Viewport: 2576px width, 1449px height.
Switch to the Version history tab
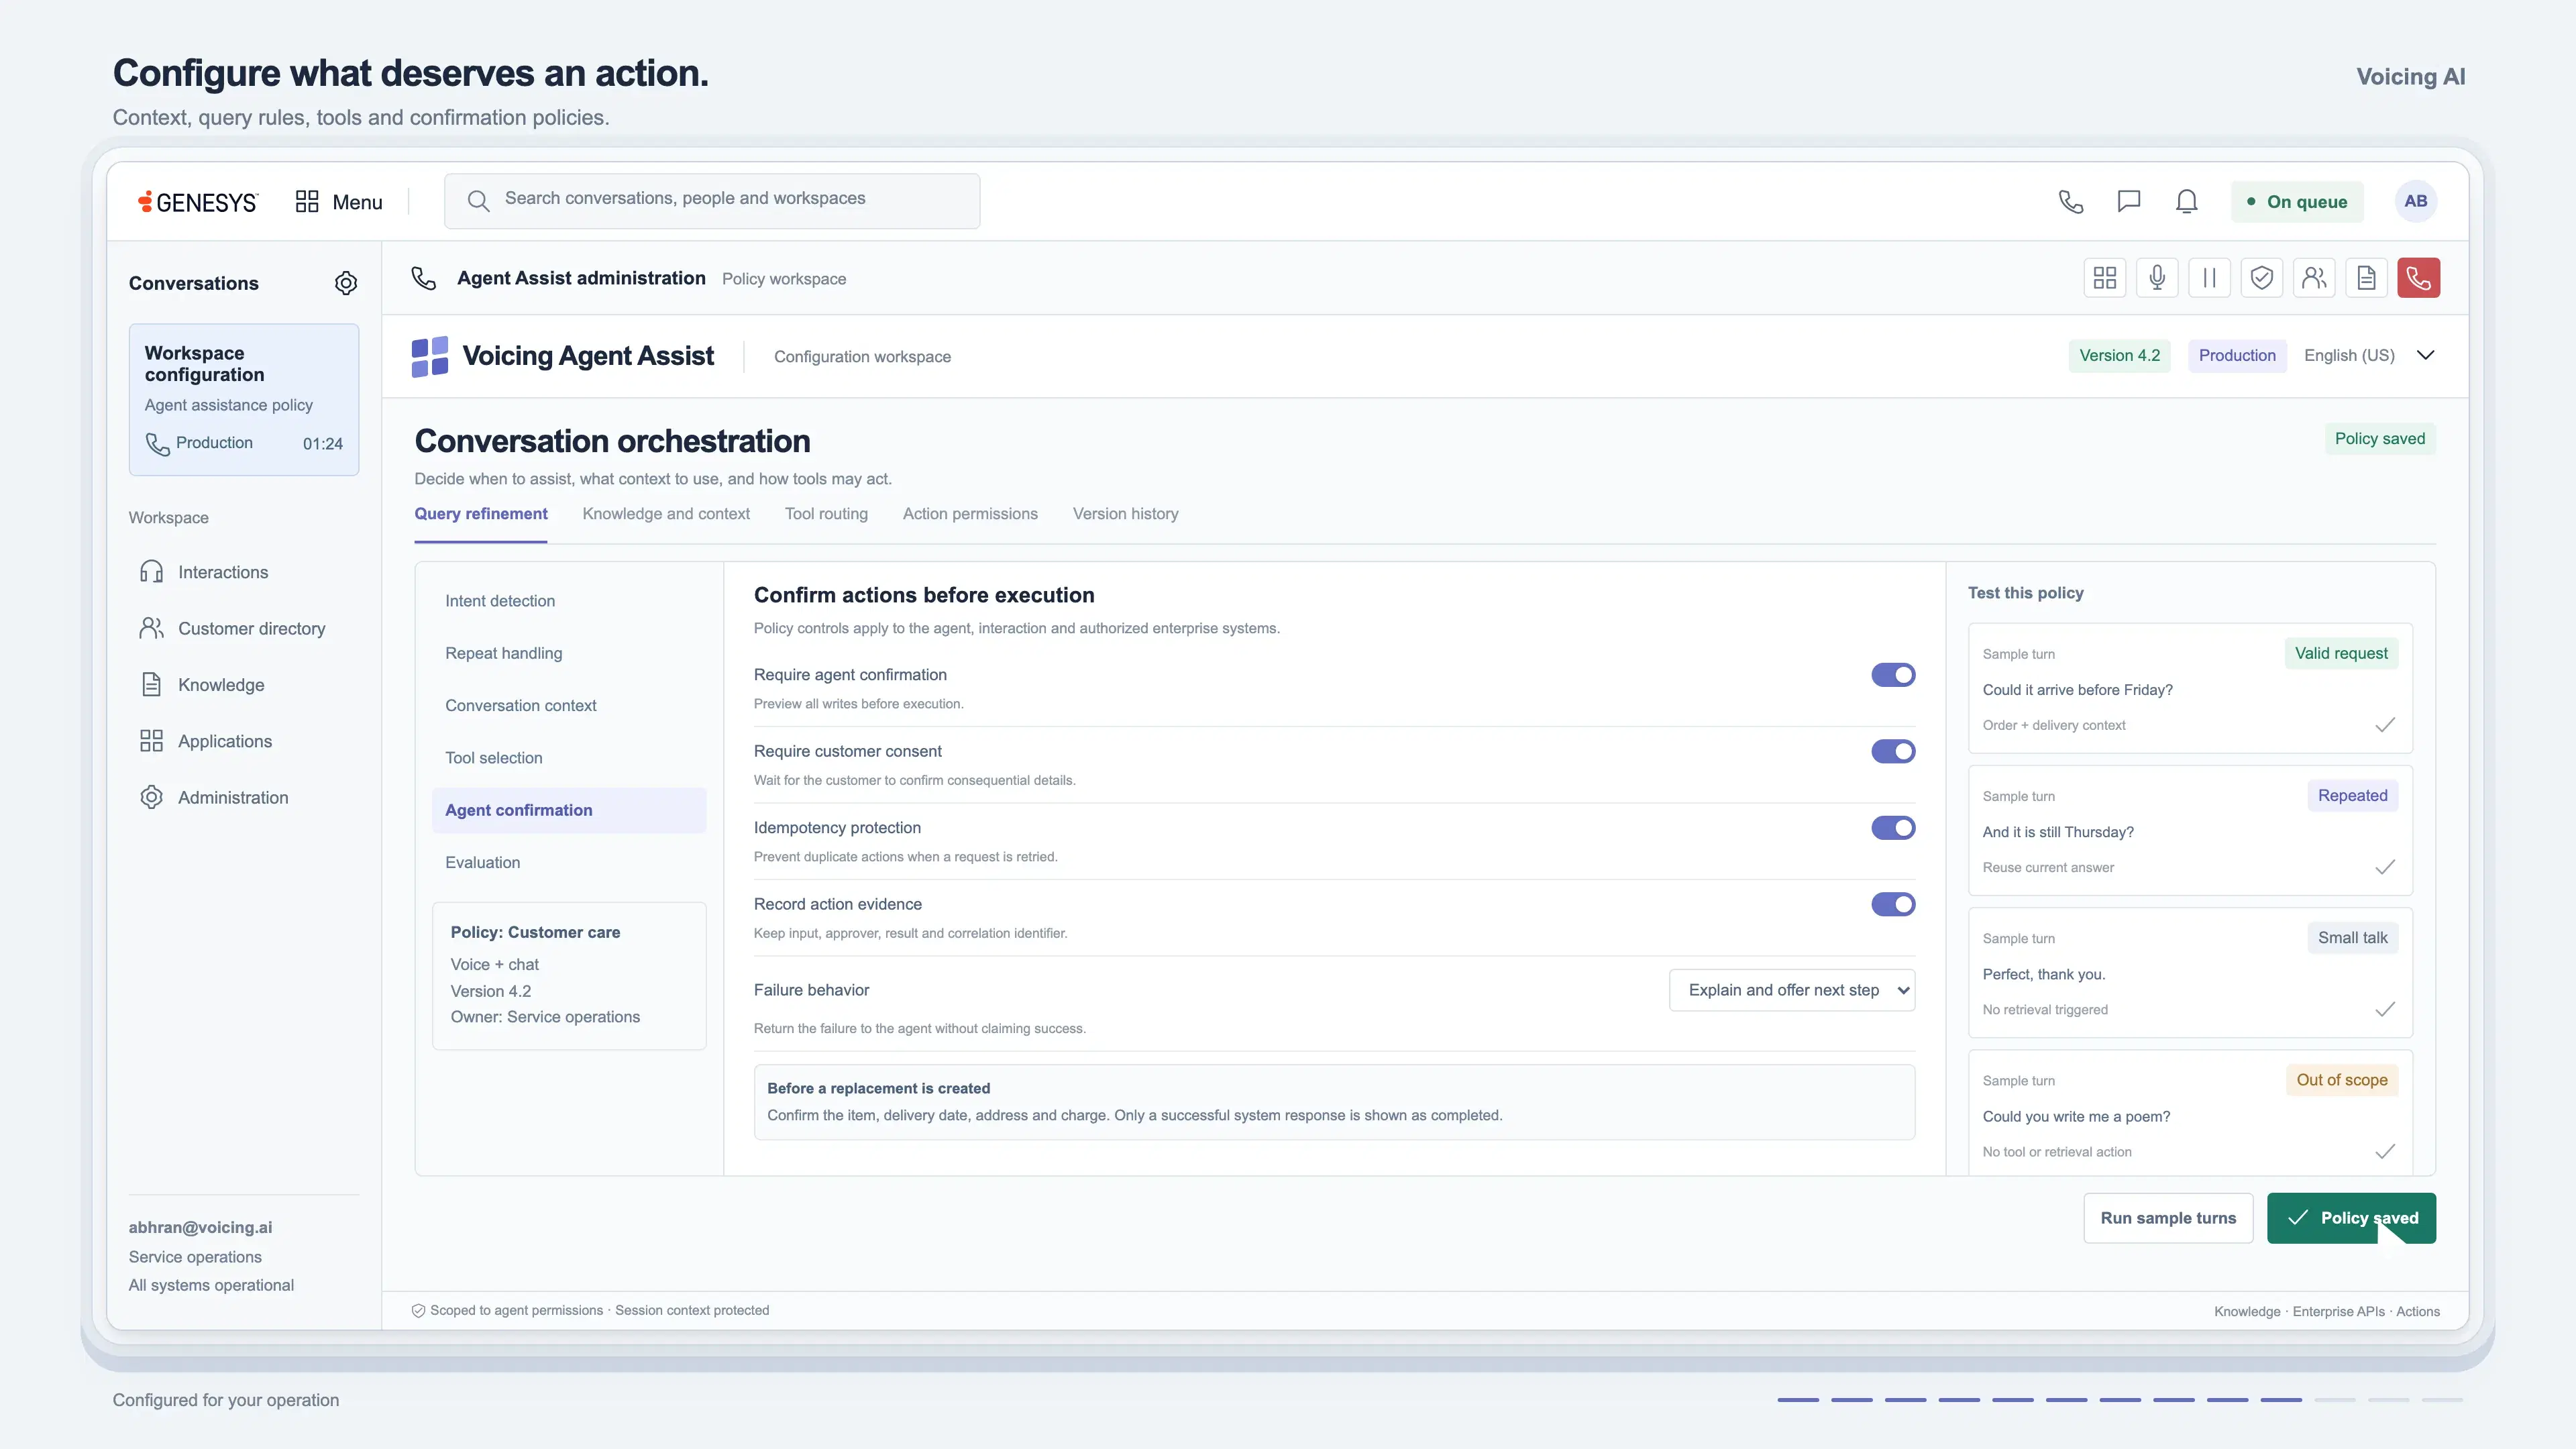tap(1125, 514)
